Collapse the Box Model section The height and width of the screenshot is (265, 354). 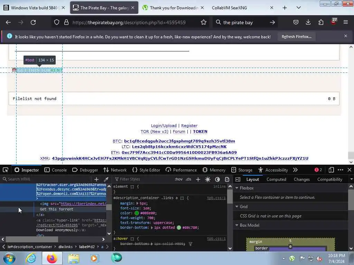(237, 225)
